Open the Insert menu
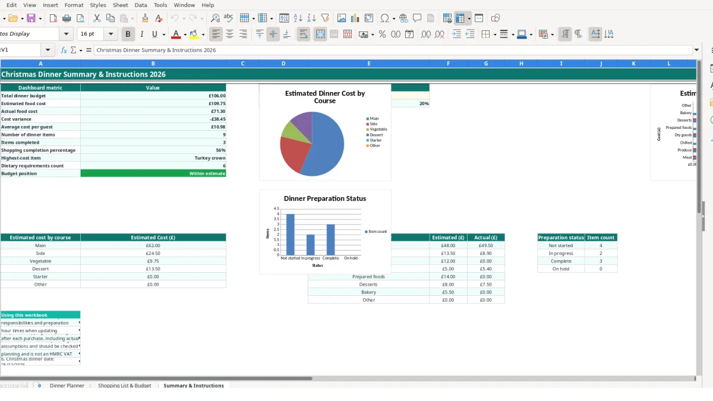Image resolution: width=713 pixels, height=401 pixels. (51, 5)
